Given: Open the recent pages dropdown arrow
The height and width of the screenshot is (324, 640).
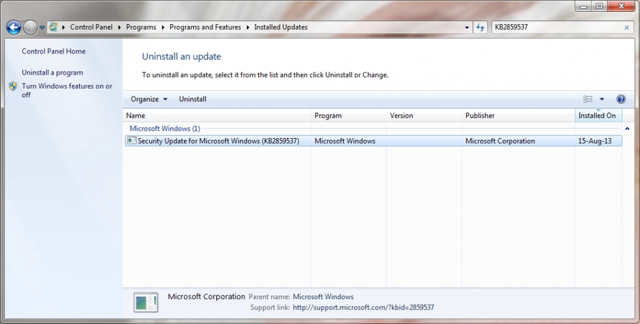Looking at the screenshot, I should (42, 28).
